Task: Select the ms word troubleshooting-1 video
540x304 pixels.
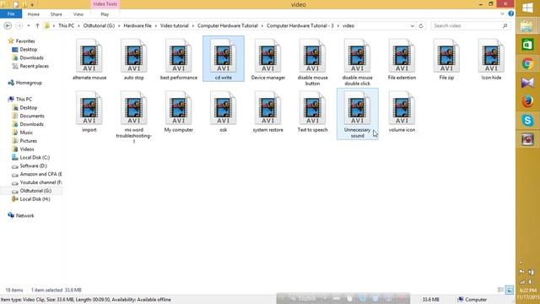Action: tap(134, 117)
